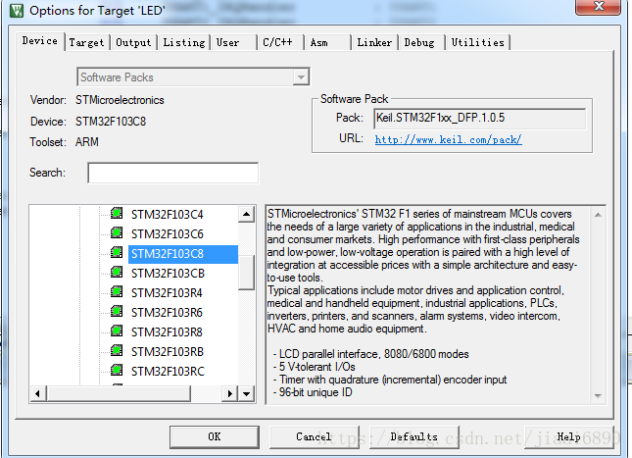This screenshot has width=632, height=458.
Task: Click device list horizontal scrollbar thumb
Action: coord(119,393)
